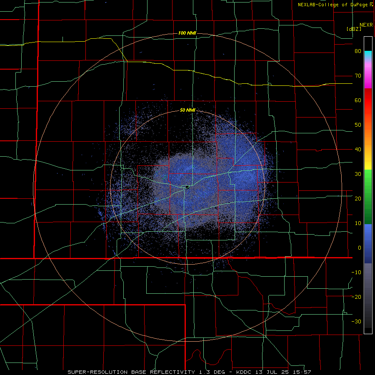Image resolution: width=375 pixels, height=375 pixels.
Task: Select the 80 dBZ scale value
Action: click(x=358, y=51)
